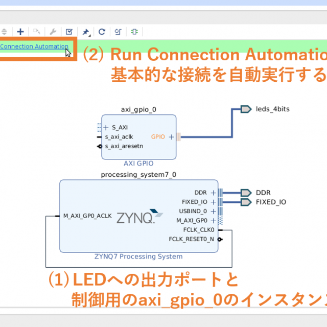Expand the S_AXI interface on axi_gpio_0
The width and height of the screenshot is (327, 327).
click(x=106, y=128)
